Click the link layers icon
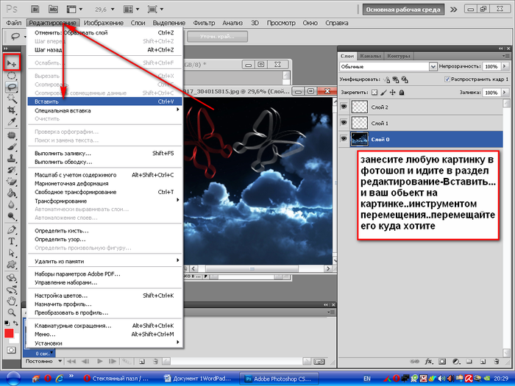This screenshot has width=515, height=386. (x=414, y=362)
